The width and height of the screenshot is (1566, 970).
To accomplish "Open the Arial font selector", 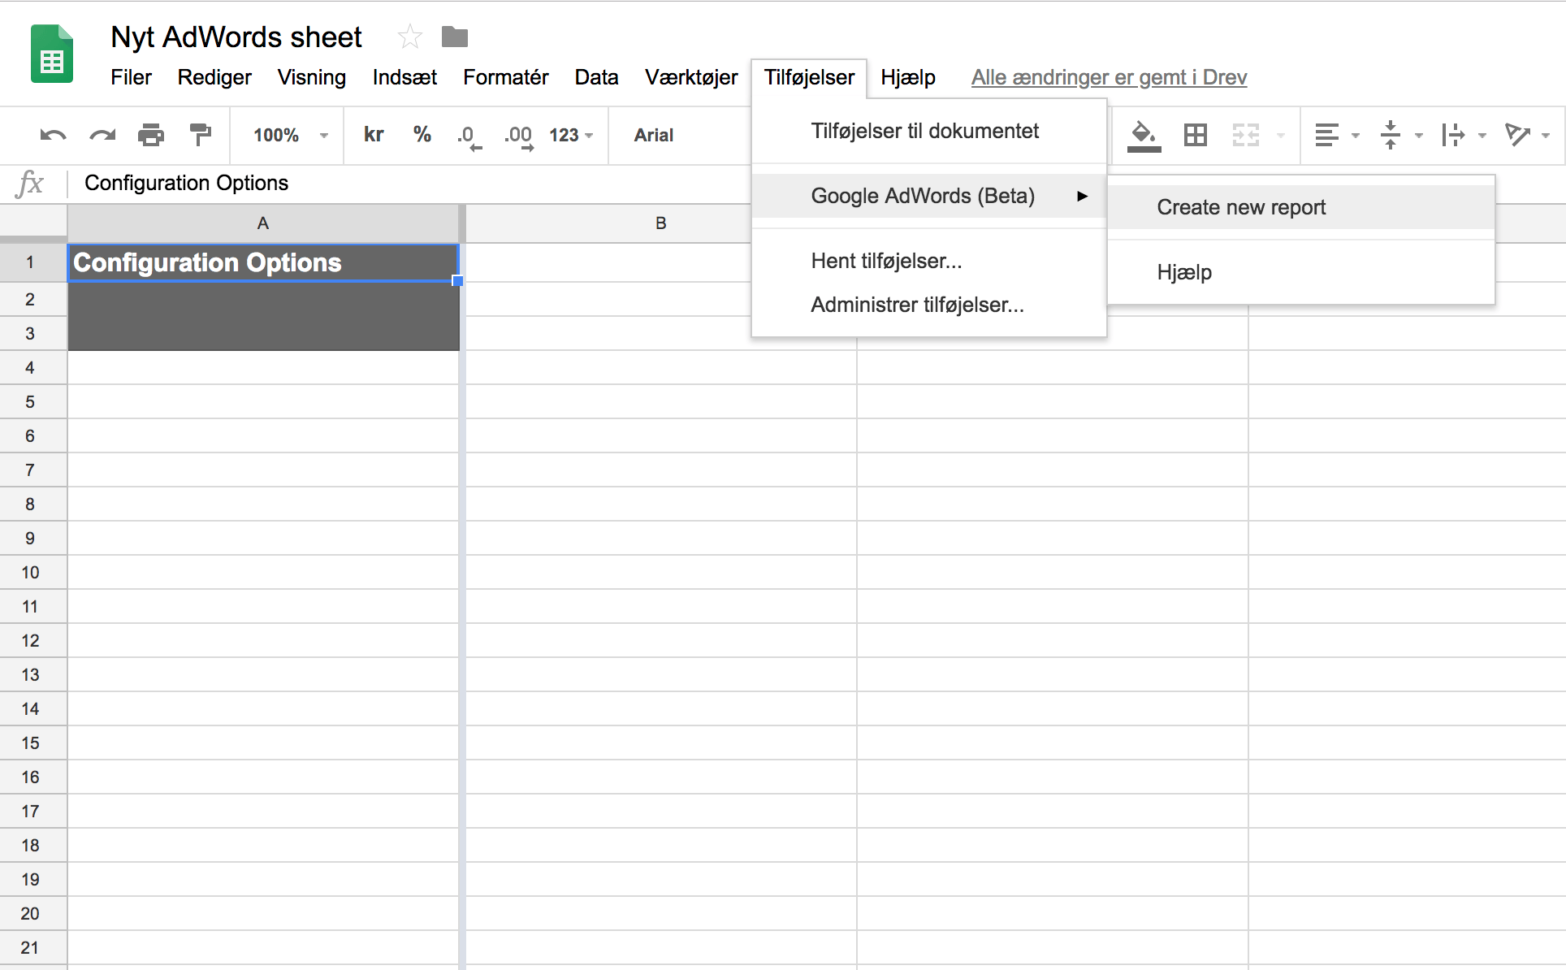I will (654, 135).
